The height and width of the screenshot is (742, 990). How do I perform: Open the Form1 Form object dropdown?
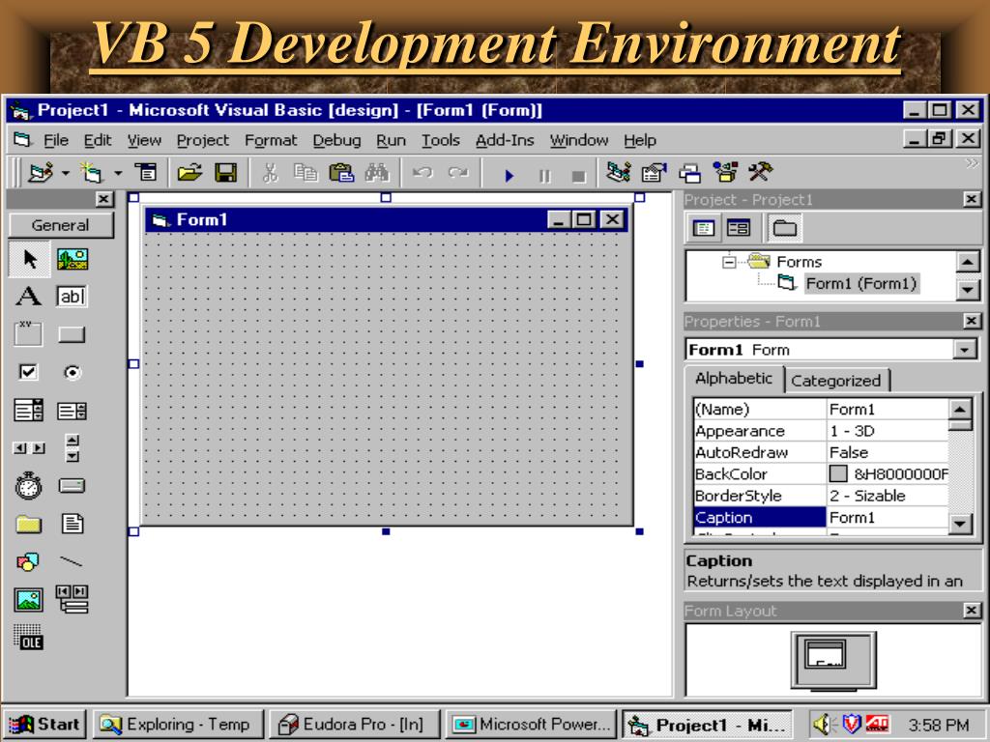pyautogui.click(x=965, y=350)
